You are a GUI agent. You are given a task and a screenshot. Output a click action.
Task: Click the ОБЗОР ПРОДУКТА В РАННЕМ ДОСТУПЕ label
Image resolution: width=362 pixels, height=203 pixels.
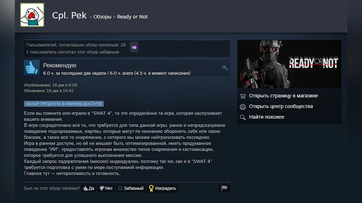pos(64,104)
